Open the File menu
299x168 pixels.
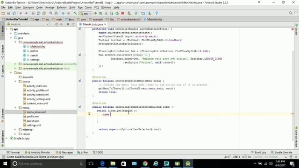(x=3, y=7)
